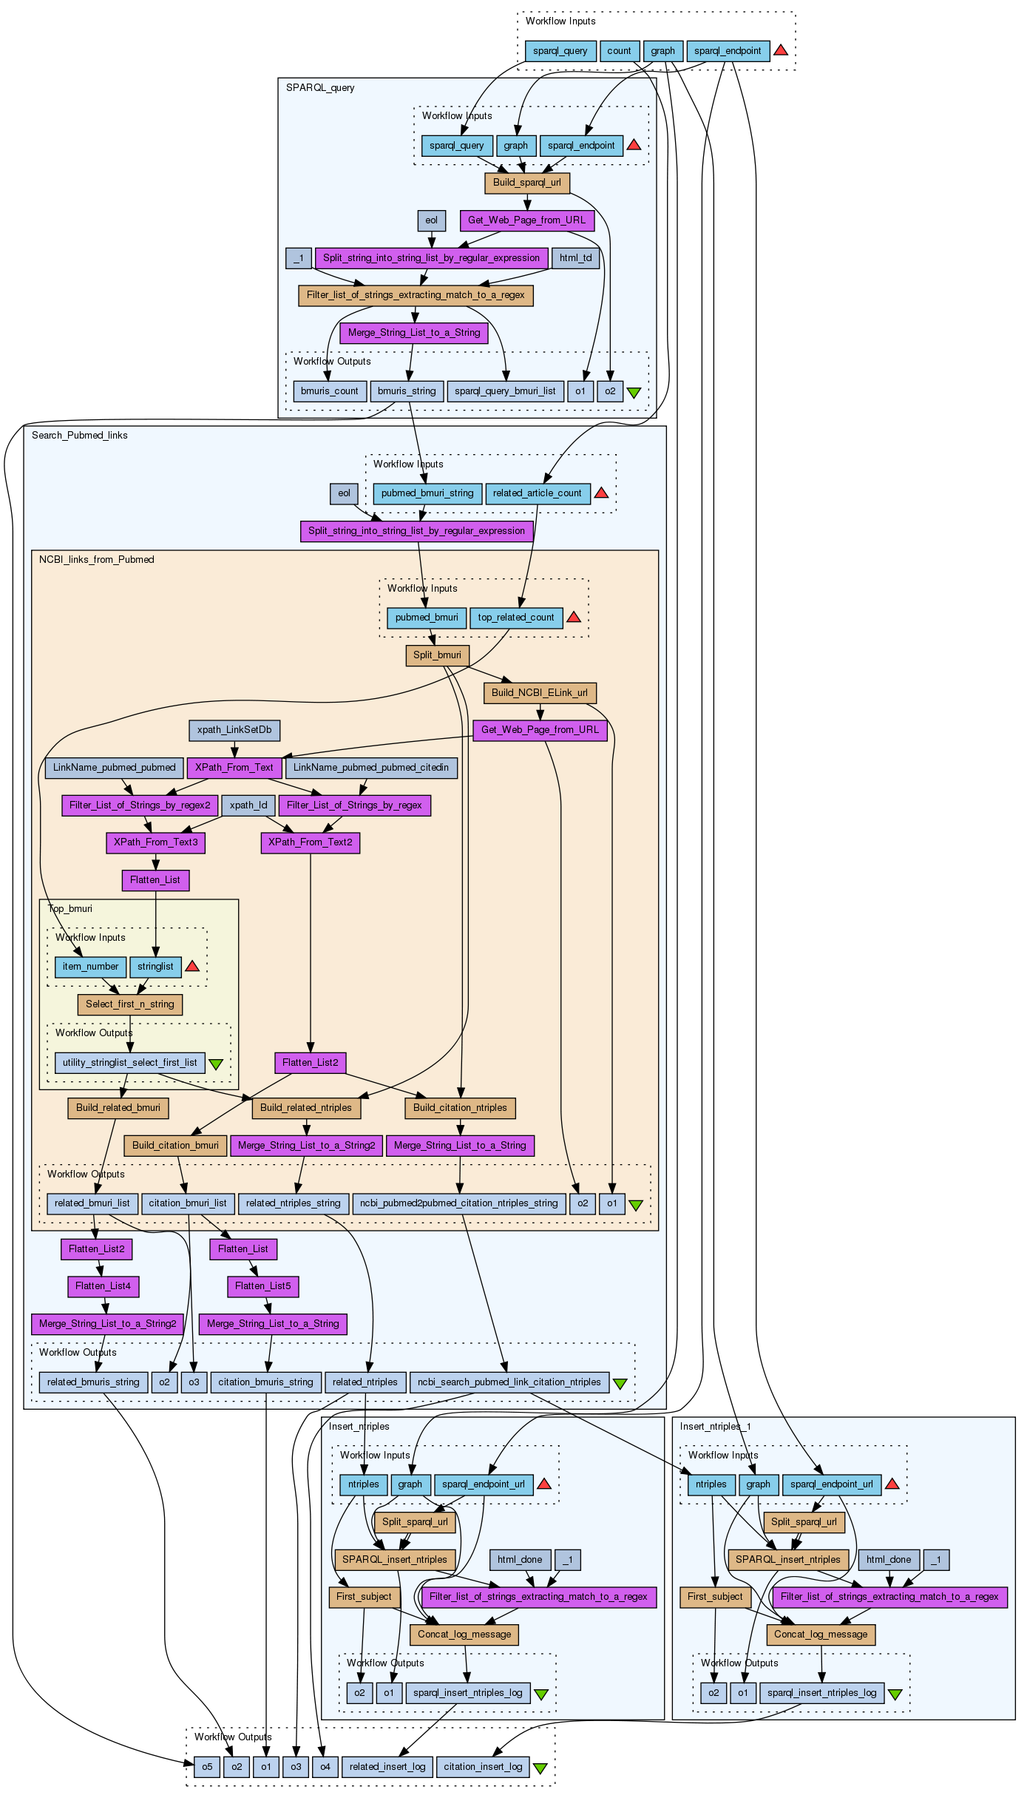Select the bmuris_count output port
Image resolution: width=1027 pixels, height=1798 pixels.
tap(330, 391)
